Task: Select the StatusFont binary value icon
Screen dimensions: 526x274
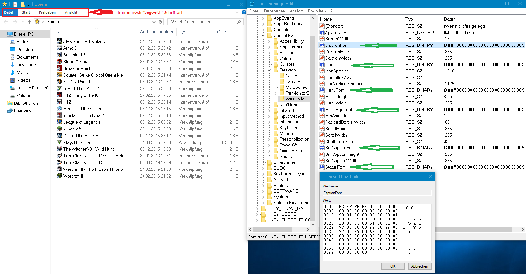Action: tap(322, 167)
